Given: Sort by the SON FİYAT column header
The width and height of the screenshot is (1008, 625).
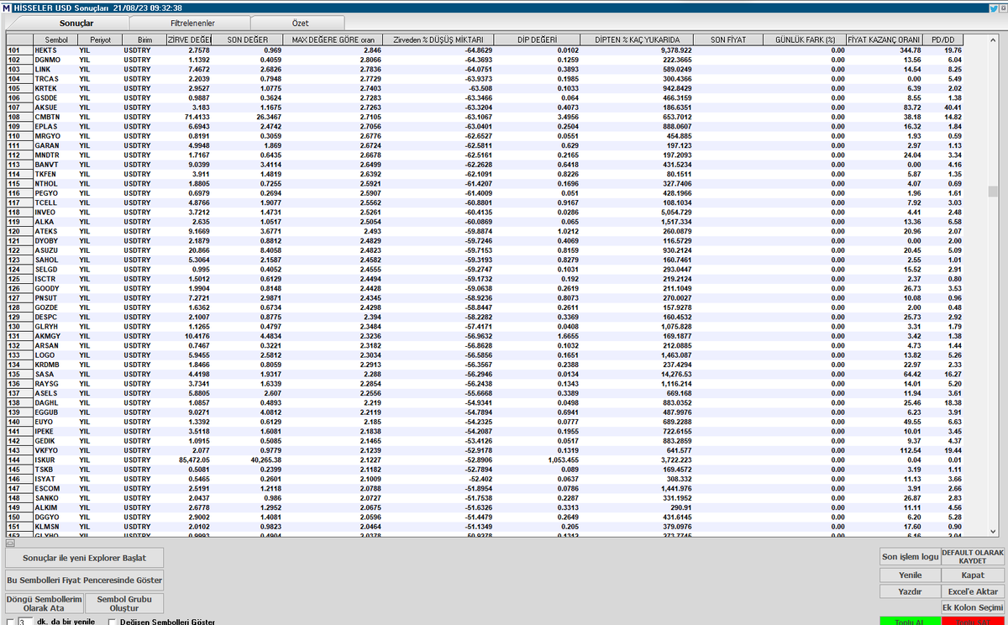Looking at the screenshot, I should [x=728, y=39].
